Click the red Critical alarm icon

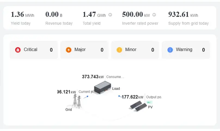pos(18,50)
